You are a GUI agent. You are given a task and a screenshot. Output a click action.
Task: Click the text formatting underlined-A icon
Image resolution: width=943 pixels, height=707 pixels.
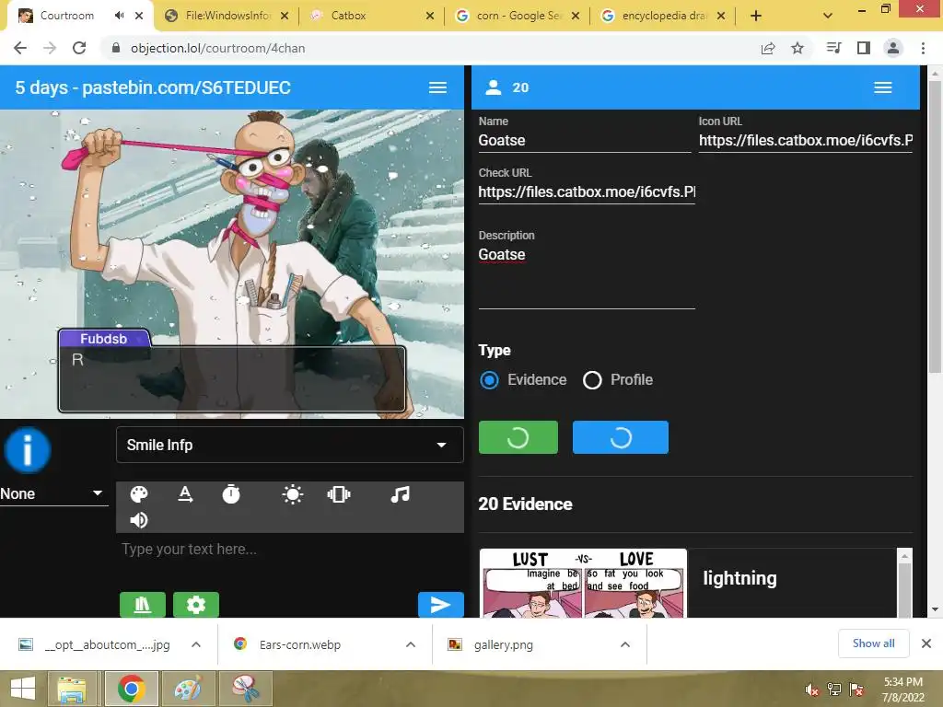click(x=185, y=494)
